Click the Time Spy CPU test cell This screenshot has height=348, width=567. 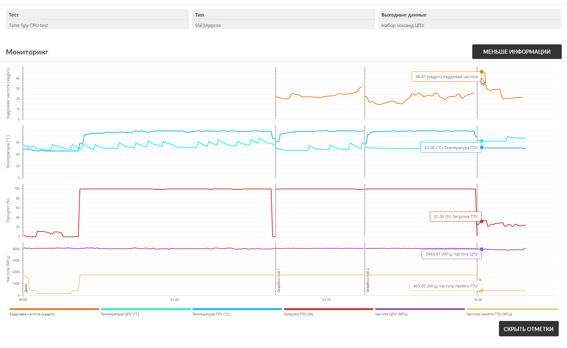click(97, 26)
